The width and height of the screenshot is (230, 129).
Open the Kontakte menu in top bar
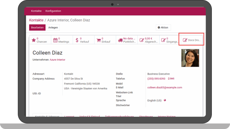[x=36, y=11]
